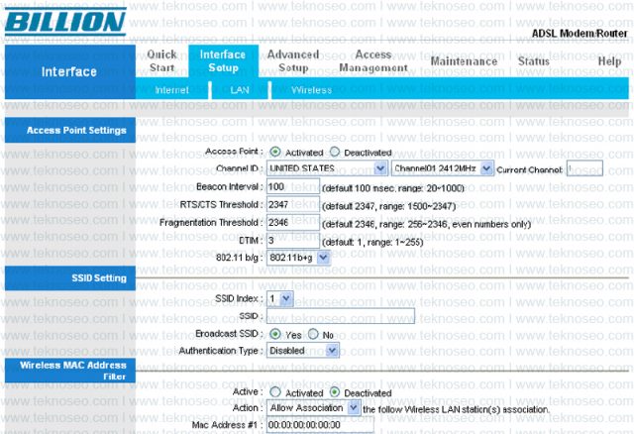Click the Channel ID label
Viewport: 634px width, 434px height.
click(x=240, y=168)
